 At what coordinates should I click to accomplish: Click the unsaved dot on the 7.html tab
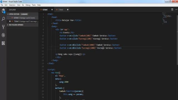[68, 10]
